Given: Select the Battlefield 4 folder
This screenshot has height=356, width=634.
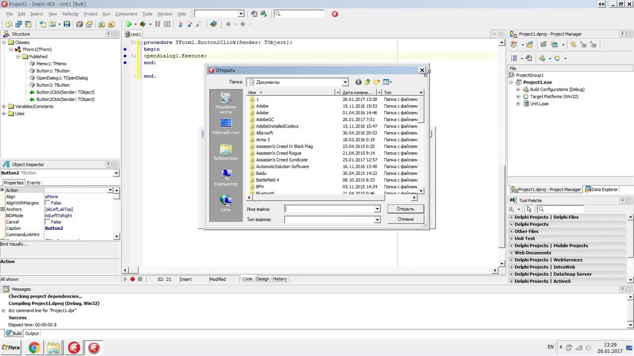Looking at the screenshot, I should [x=267, y=180].
